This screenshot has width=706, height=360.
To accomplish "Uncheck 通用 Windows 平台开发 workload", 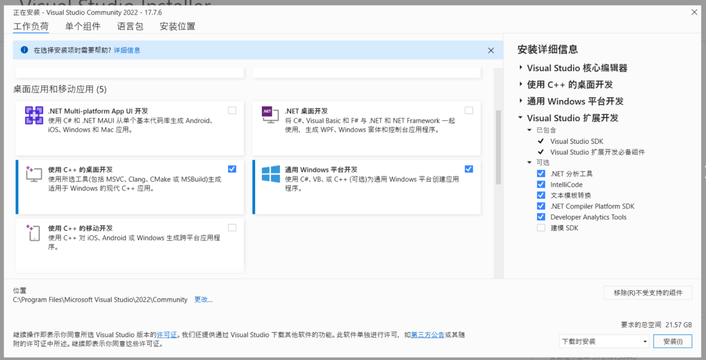I will (x=469, y=169).
